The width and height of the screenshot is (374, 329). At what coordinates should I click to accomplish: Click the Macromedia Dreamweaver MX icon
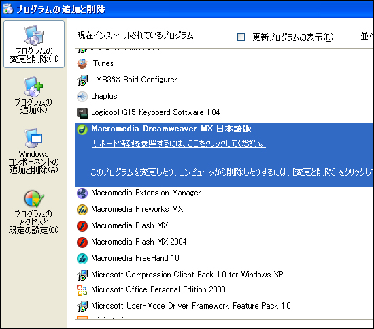[82, 129]
